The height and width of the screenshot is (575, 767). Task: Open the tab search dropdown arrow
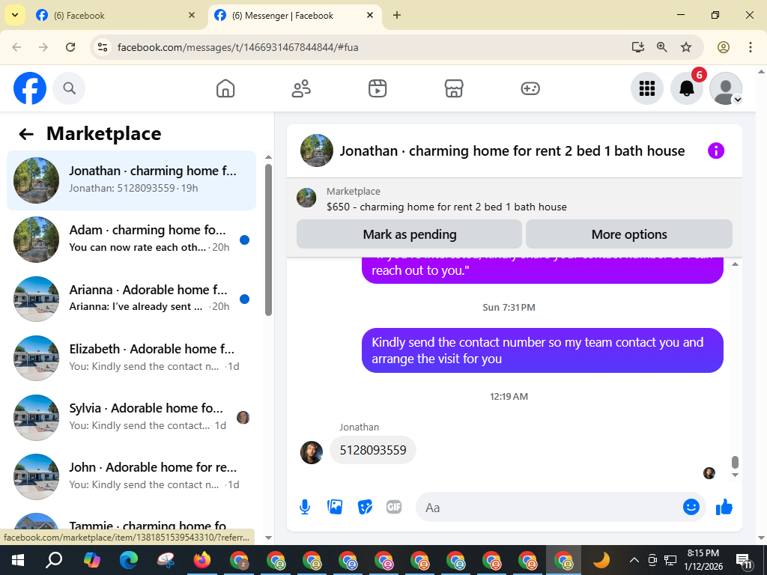(x=15, y=15)
